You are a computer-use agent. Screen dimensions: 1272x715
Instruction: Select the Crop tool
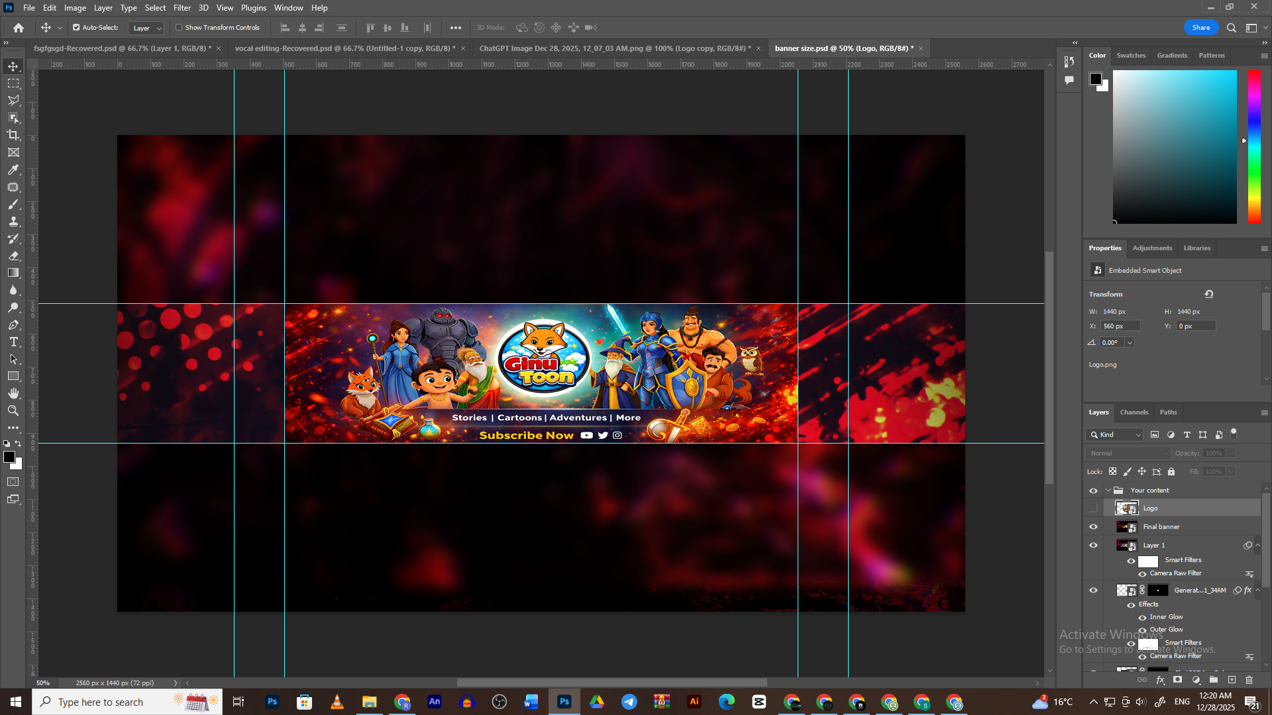click(13, 135)
